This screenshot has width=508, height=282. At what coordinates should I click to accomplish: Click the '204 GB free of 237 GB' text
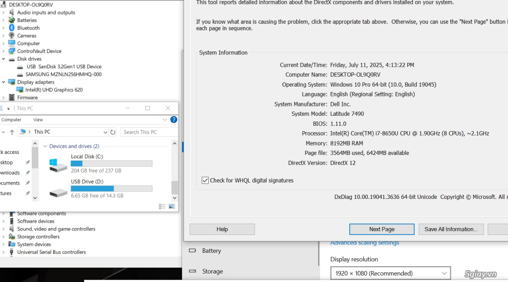click(x=96, y=171)
